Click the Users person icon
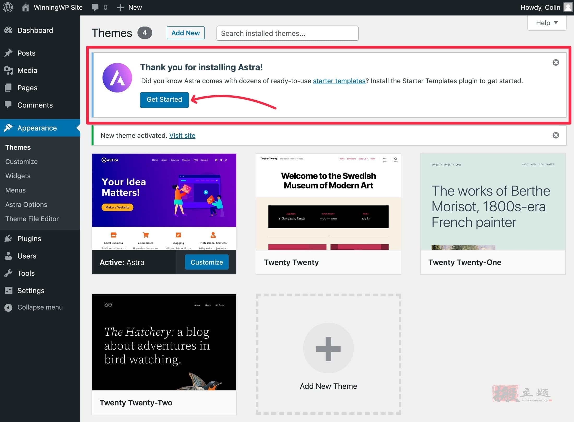This screenshot has width=574, height=422. click(8, 256)
